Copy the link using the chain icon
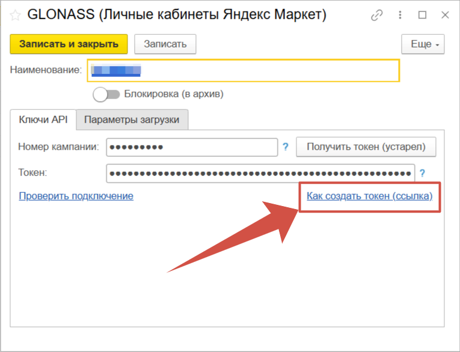 pos(376,15)
